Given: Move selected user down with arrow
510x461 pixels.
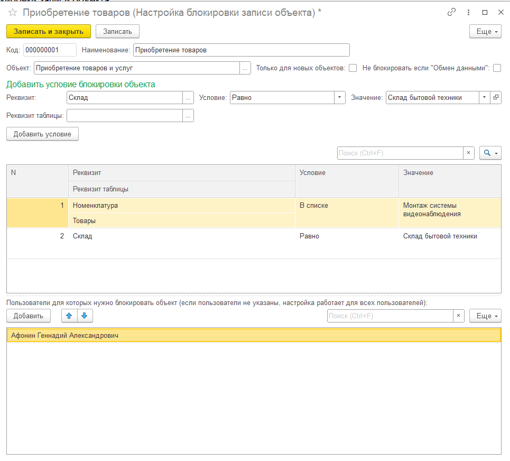Looking at the screenshot, I should point(85,316).
